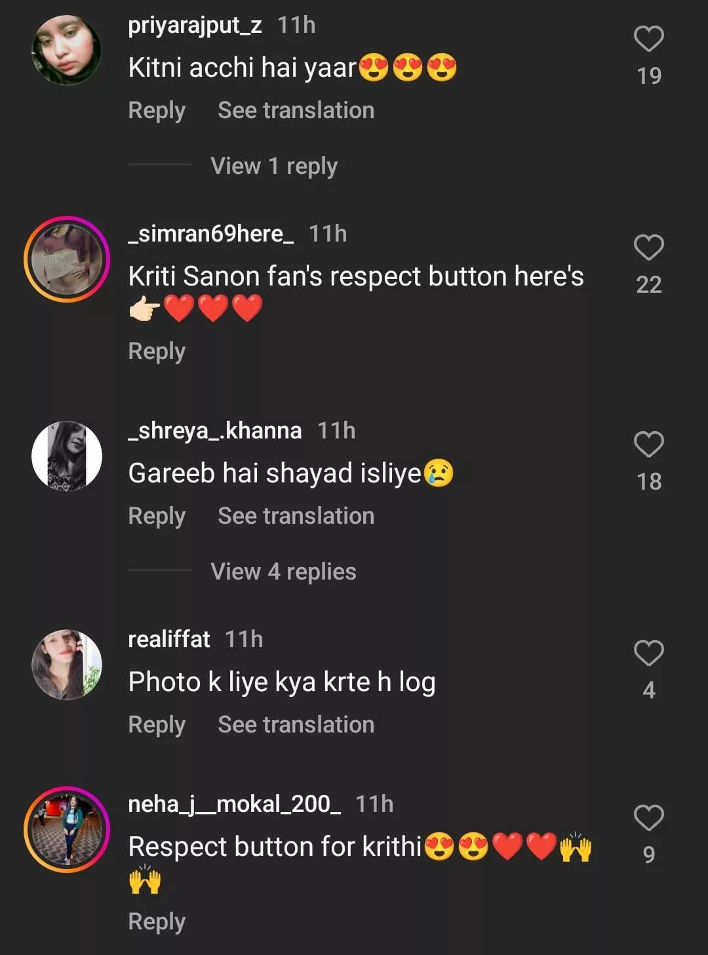Expand "View 1 reply" under priyarajput_z
The height and width of the screenshot is (955, 708).
tap(274, 166)
